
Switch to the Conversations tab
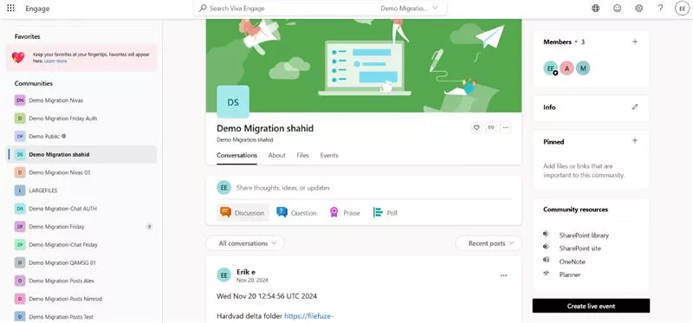click(x=236, y=155)
